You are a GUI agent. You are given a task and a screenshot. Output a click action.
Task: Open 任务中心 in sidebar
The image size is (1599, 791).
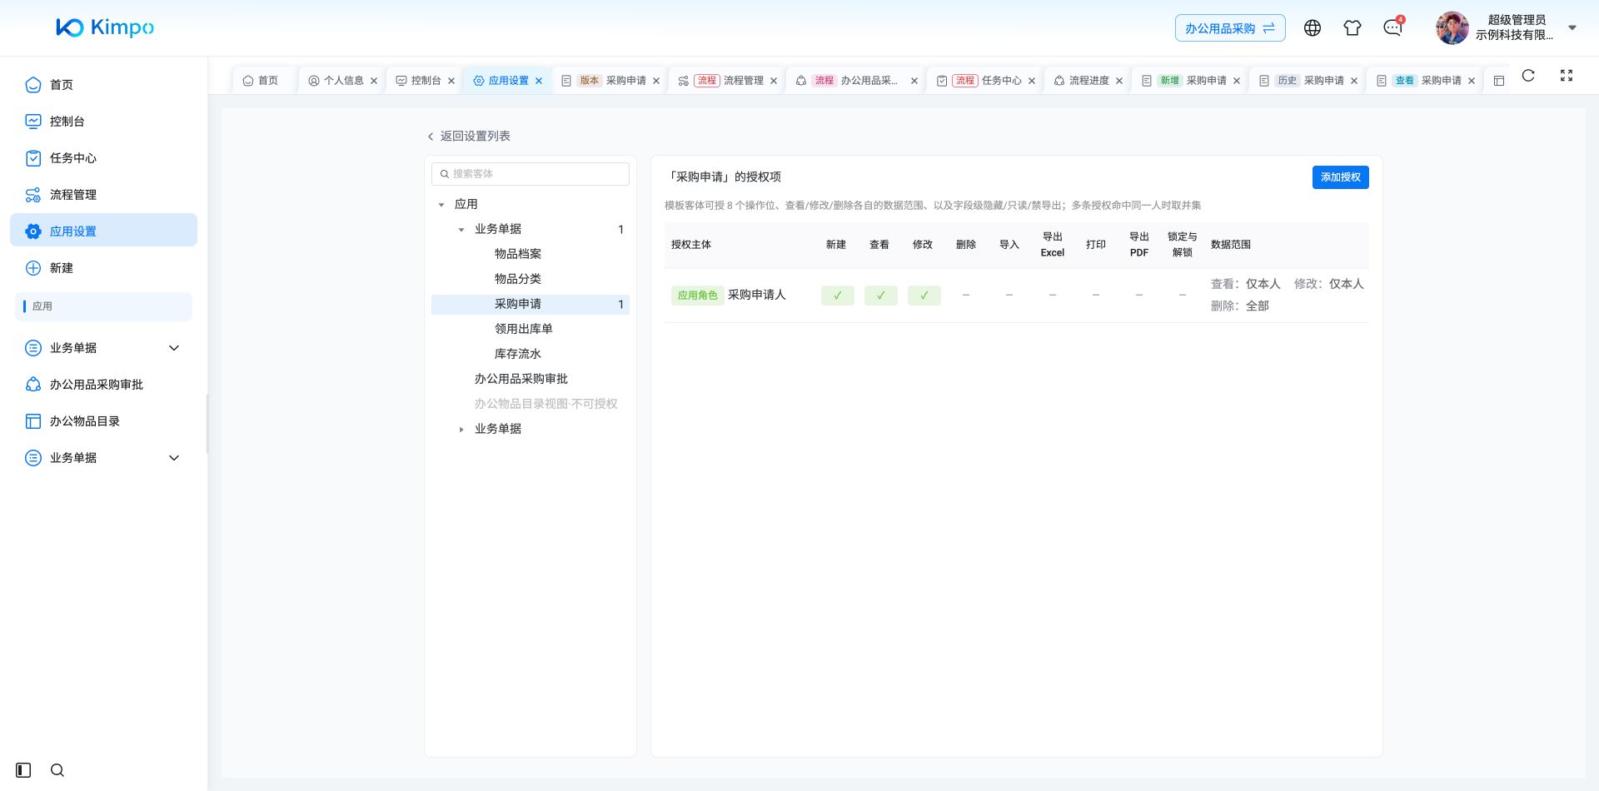[103, 158]
